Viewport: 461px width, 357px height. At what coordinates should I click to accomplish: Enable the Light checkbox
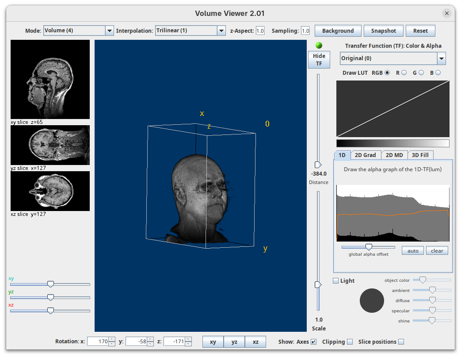pos(336,280)
